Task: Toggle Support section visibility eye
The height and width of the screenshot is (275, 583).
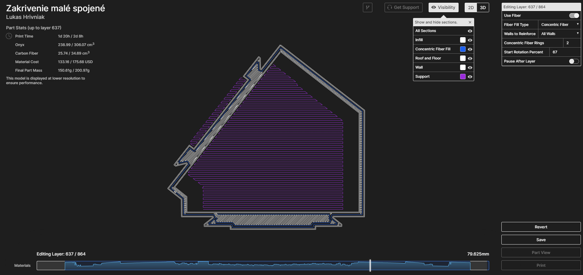Action: pos(470,77)
